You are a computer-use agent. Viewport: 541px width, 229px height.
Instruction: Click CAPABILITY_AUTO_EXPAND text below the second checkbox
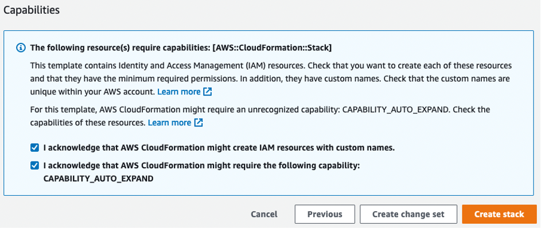click(x=98, y=179)
